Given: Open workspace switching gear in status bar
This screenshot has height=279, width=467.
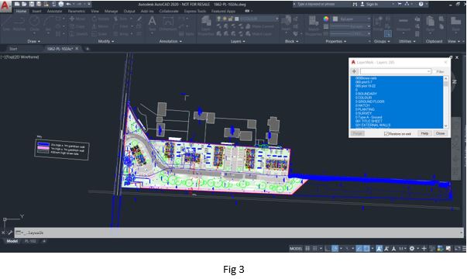Looking at the screenshot, I should [412, 248].
